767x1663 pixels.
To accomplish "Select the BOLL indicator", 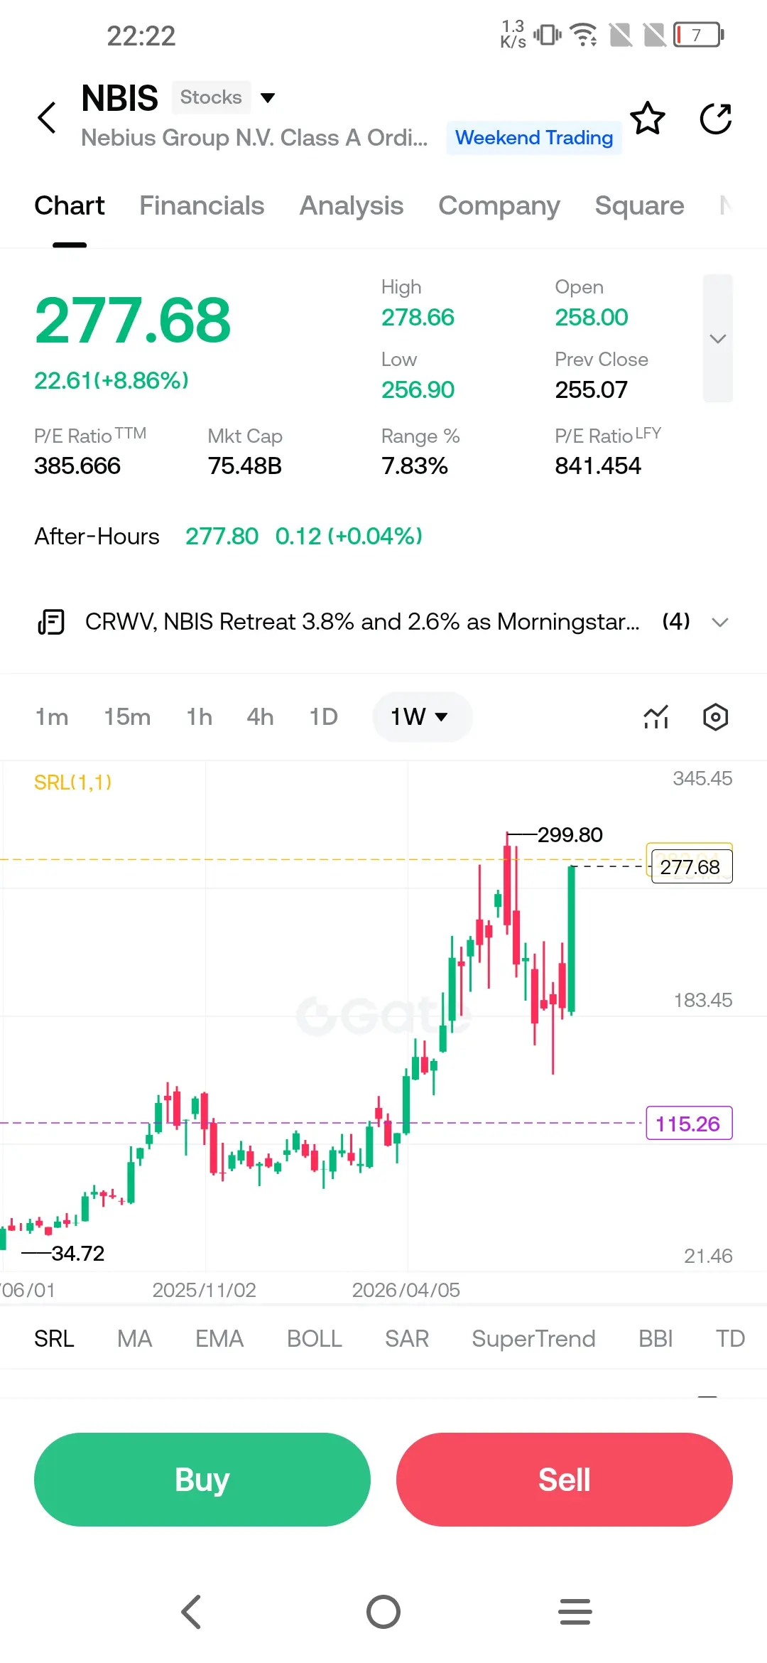I will [x=315, y=1339].
